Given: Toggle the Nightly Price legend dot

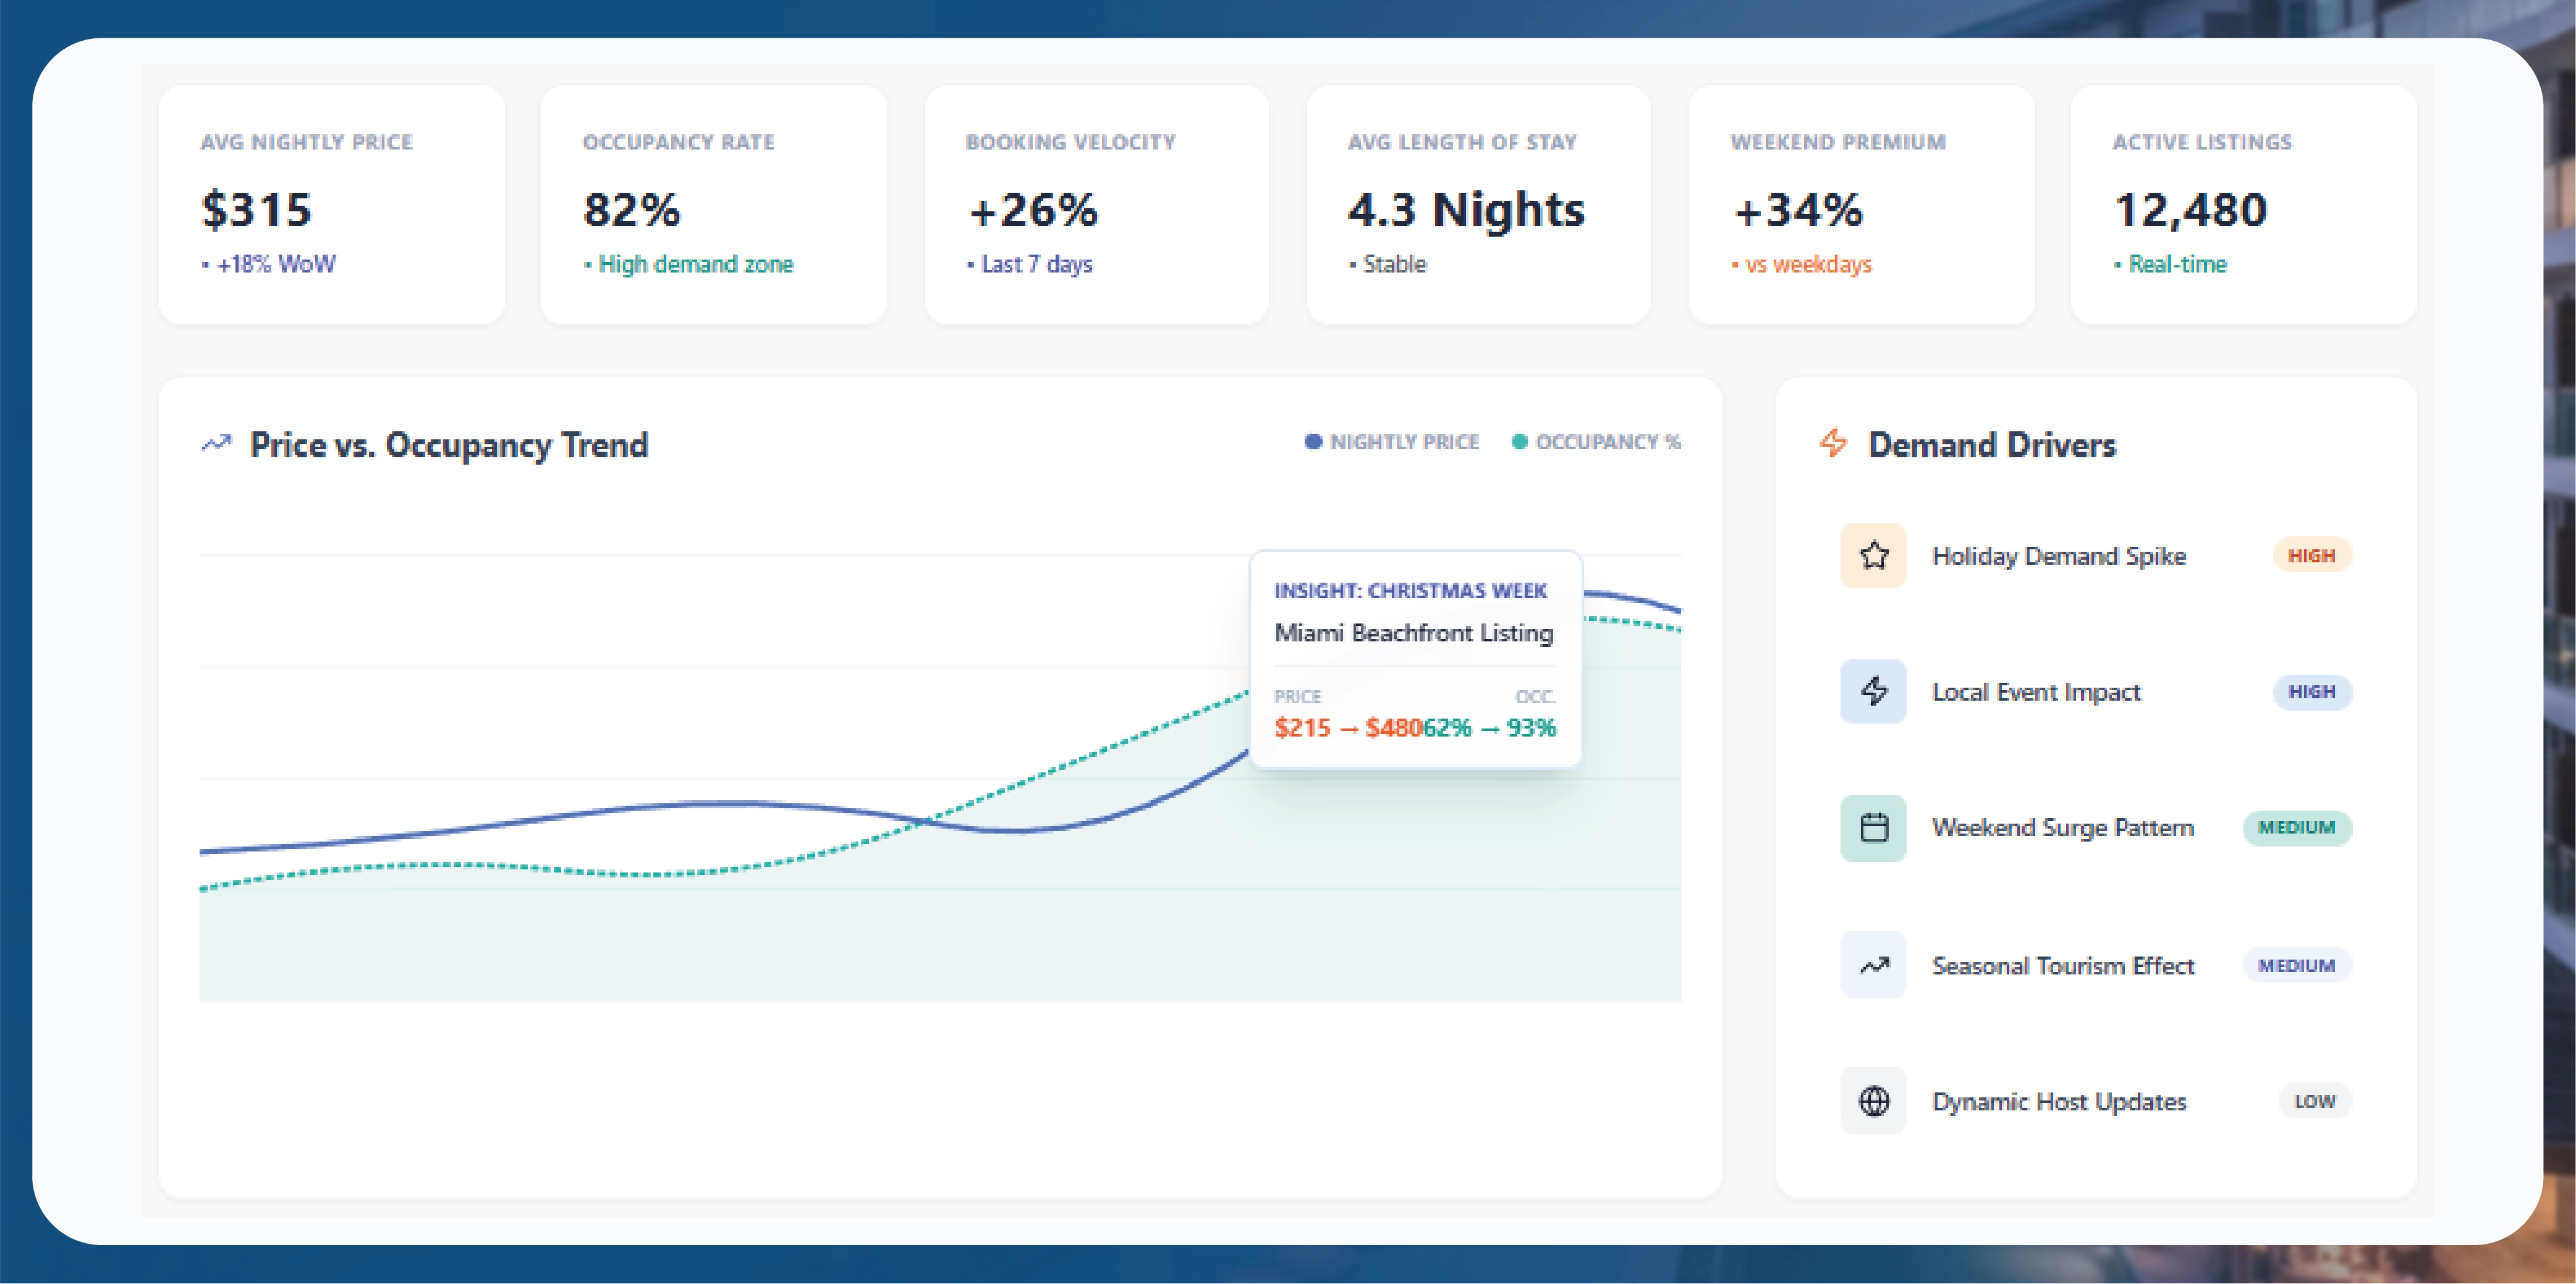Looking at the screenshot, I should click(1313, 442).
